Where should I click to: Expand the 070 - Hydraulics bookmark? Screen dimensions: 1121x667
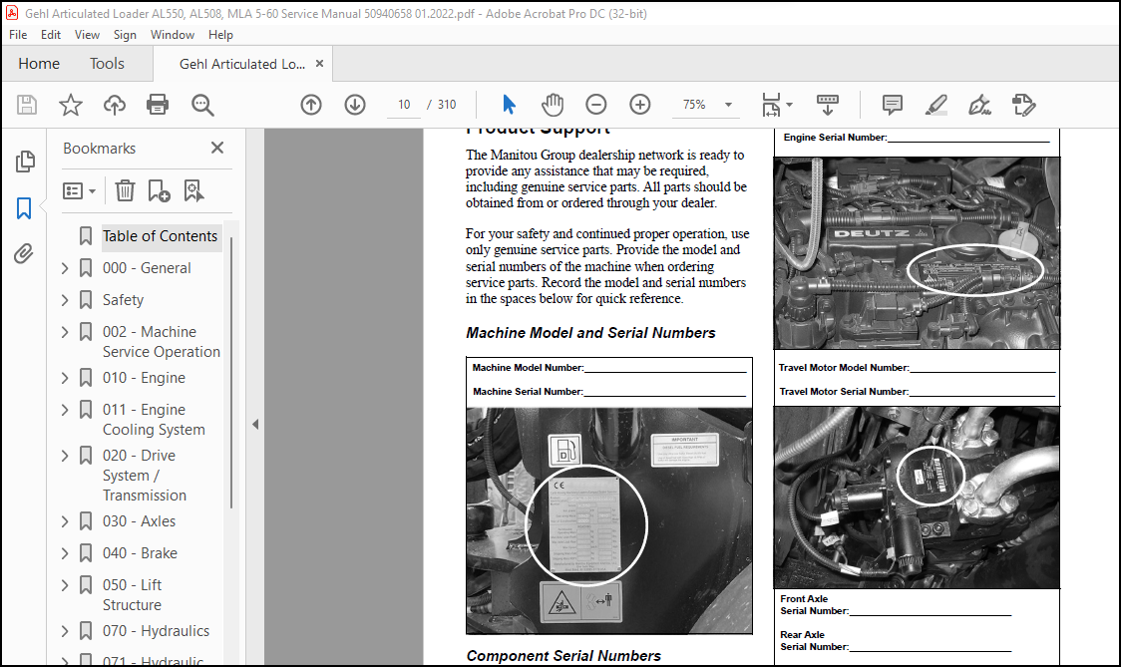click(65, 631)
